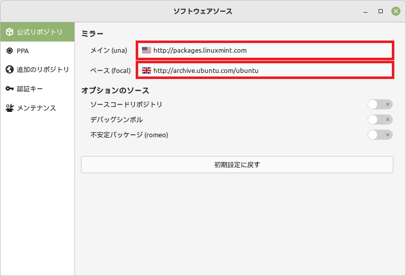
Task: Click the globe icon for 追加のリポジトリ
Action: point(10,69)
